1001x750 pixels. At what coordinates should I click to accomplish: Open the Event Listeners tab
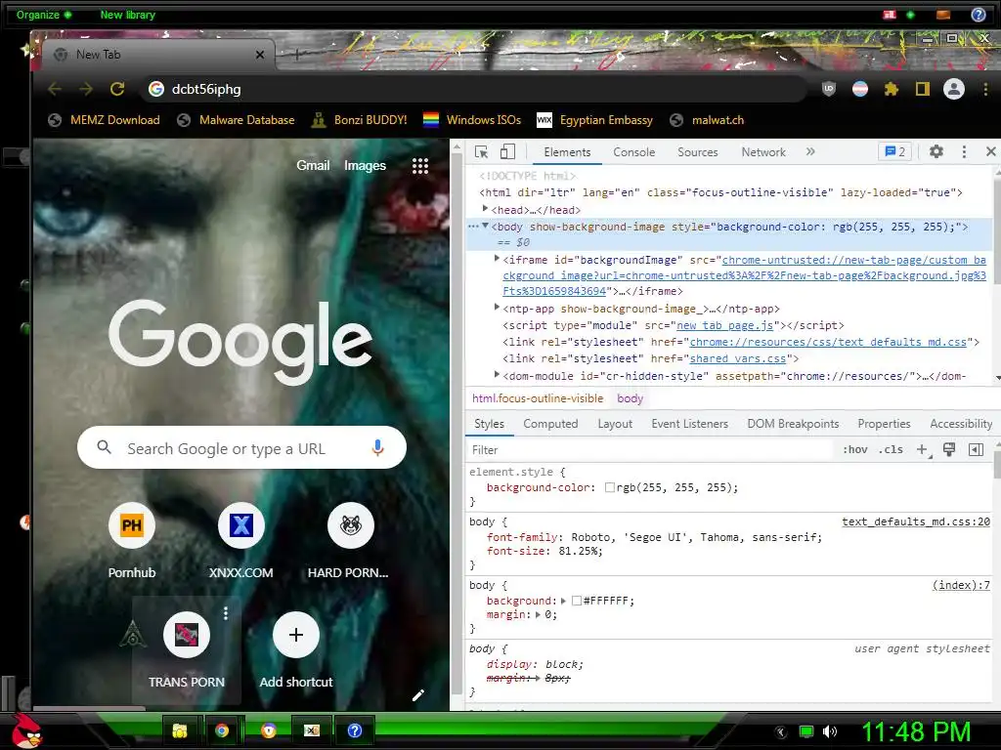click(x=689, y=424)
